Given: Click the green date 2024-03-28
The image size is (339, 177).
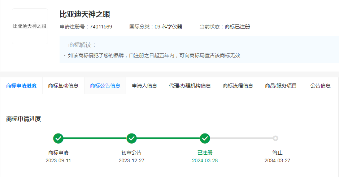Looking at the screenshot, I should click(x=205, y=161).
